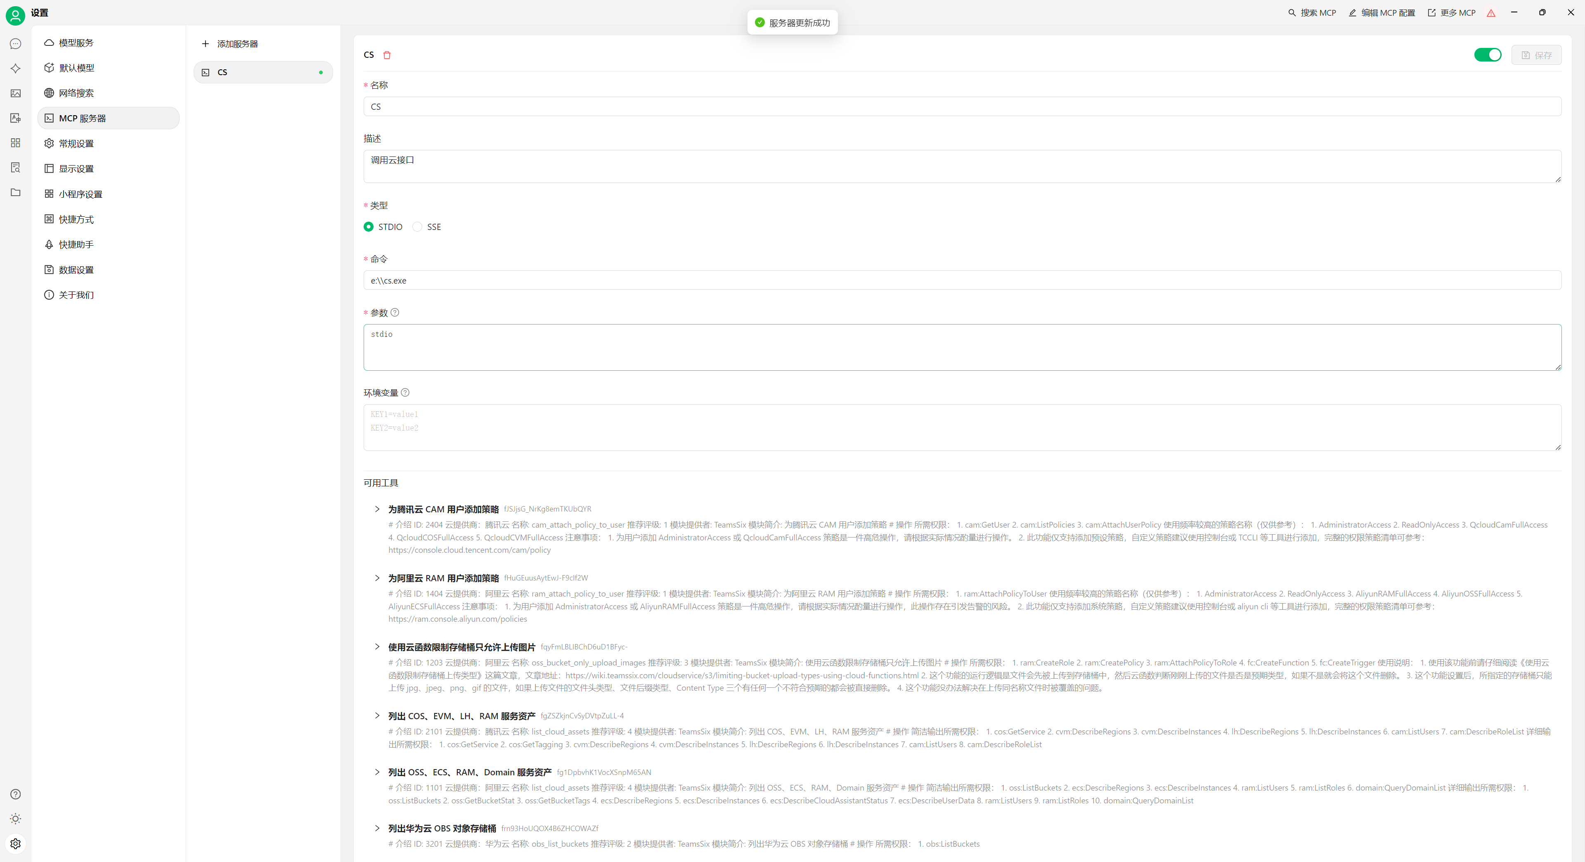Open the image painting sidebar icon

tap(15, 94)
